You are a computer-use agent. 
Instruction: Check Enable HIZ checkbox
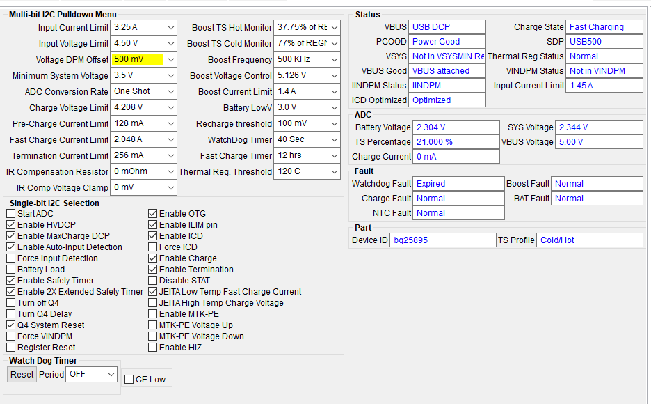point(153,348)
